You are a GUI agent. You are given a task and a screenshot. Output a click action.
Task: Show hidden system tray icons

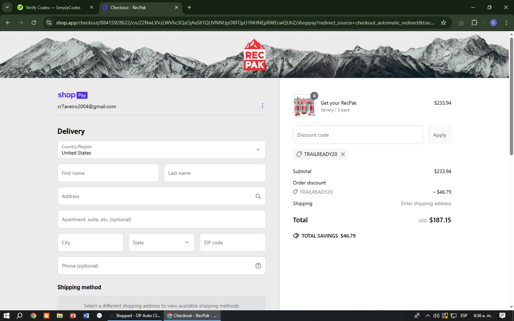tap(427, 316)
